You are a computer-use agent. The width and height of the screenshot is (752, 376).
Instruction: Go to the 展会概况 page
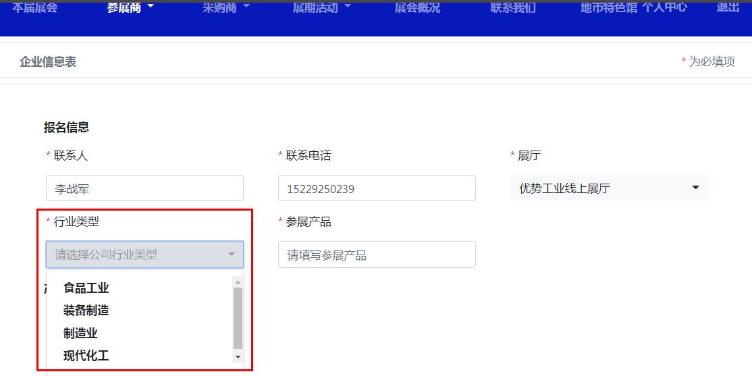click(417, 8)
